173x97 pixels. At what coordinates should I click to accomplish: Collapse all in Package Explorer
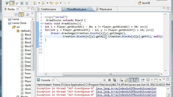point(16,14)
